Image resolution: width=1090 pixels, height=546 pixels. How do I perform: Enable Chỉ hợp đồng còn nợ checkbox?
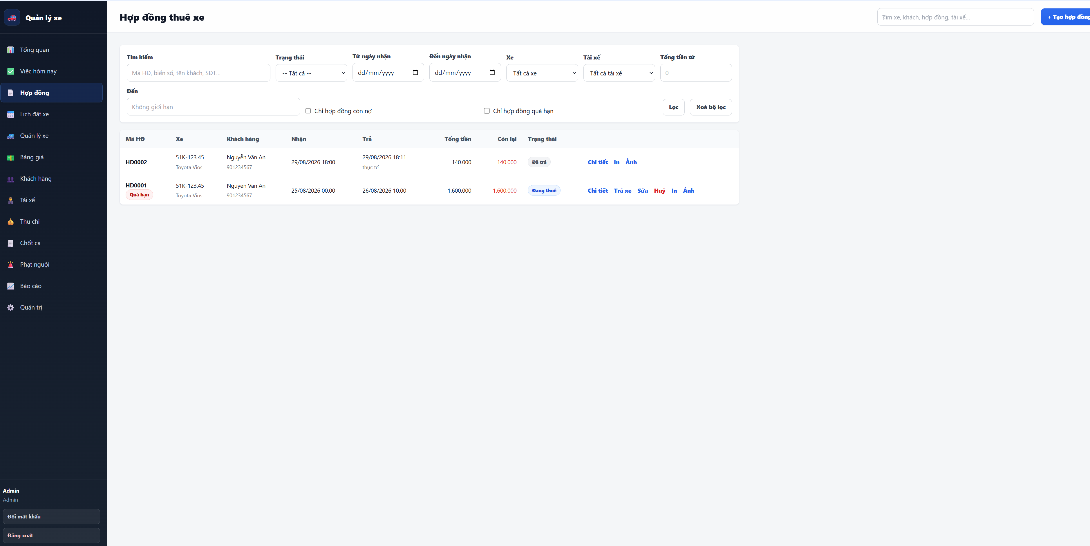(x=308, y=111)
